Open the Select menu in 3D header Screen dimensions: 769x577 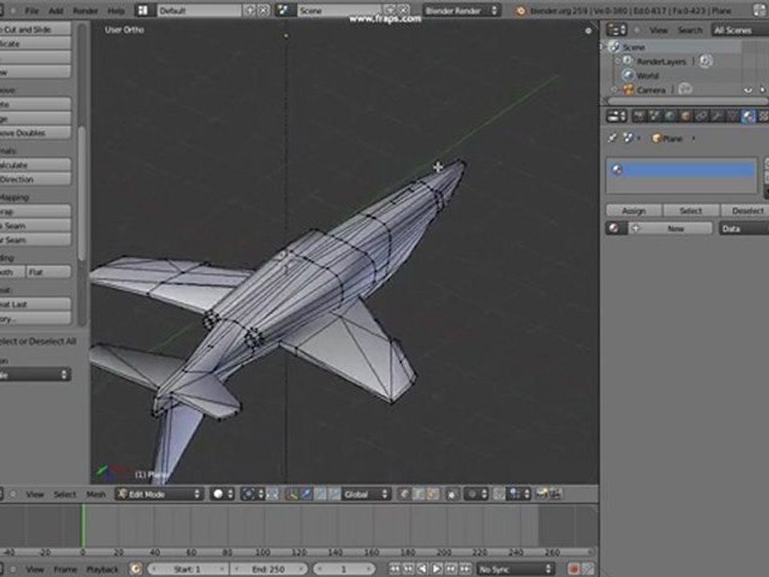point(65,494)
